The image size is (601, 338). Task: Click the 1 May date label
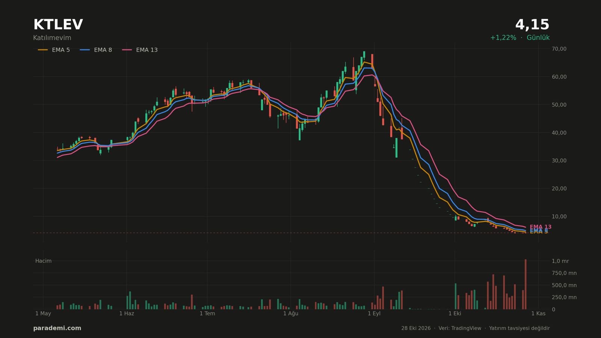(x=43, y=314)
